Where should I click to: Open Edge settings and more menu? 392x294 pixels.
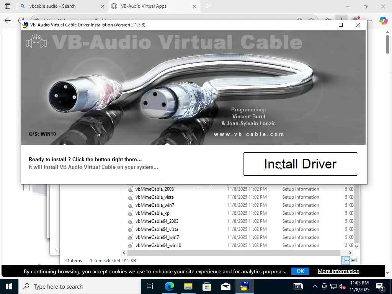tap(370, 20)
